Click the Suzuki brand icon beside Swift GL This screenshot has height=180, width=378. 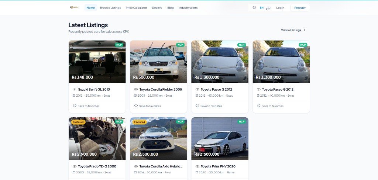(x=75, y=89)
